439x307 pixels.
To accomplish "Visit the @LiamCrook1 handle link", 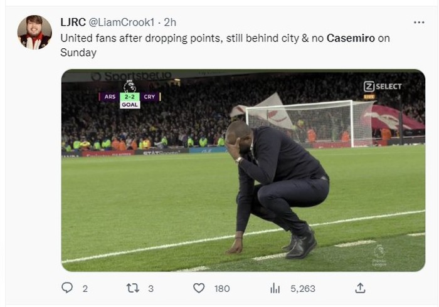I will tap(123, 22).
